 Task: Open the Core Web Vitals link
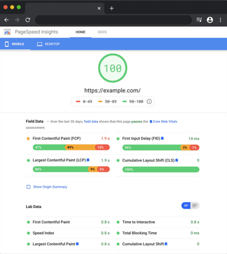point(165,122)
